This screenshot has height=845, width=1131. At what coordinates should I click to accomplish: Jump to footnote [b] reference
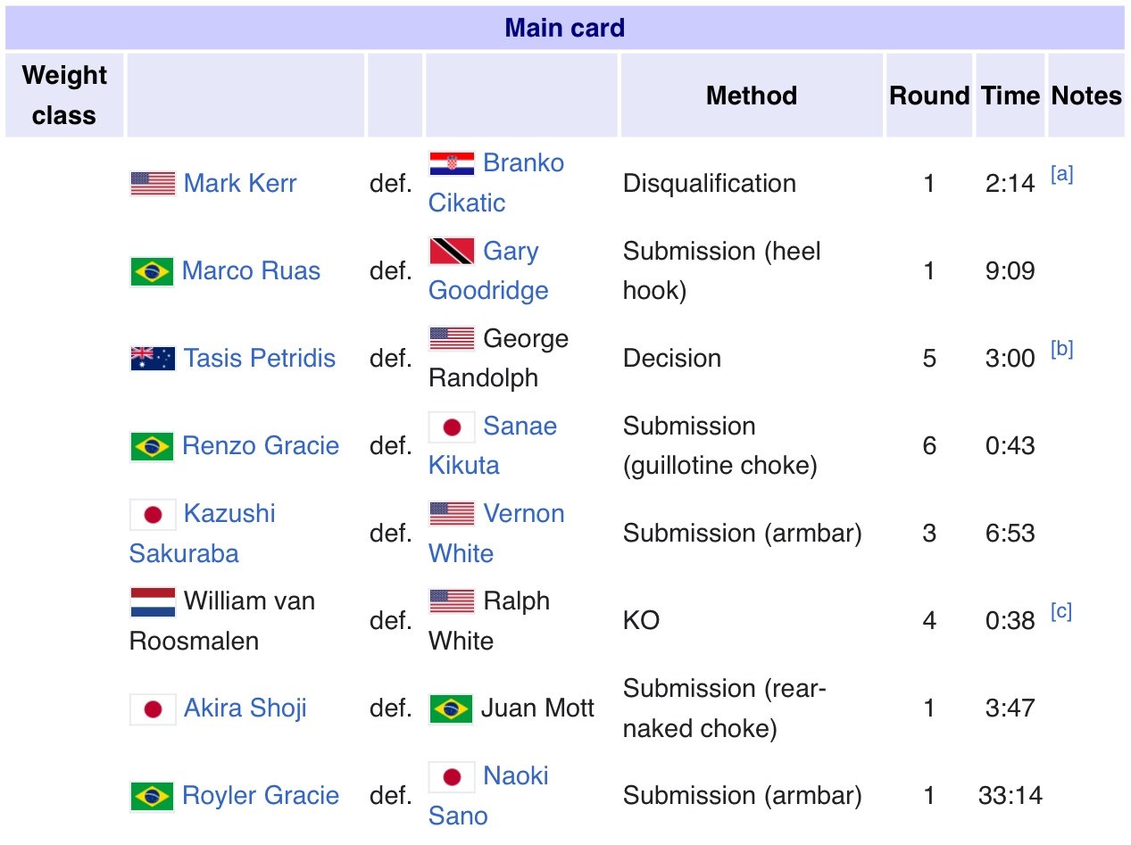(1061, 350)
